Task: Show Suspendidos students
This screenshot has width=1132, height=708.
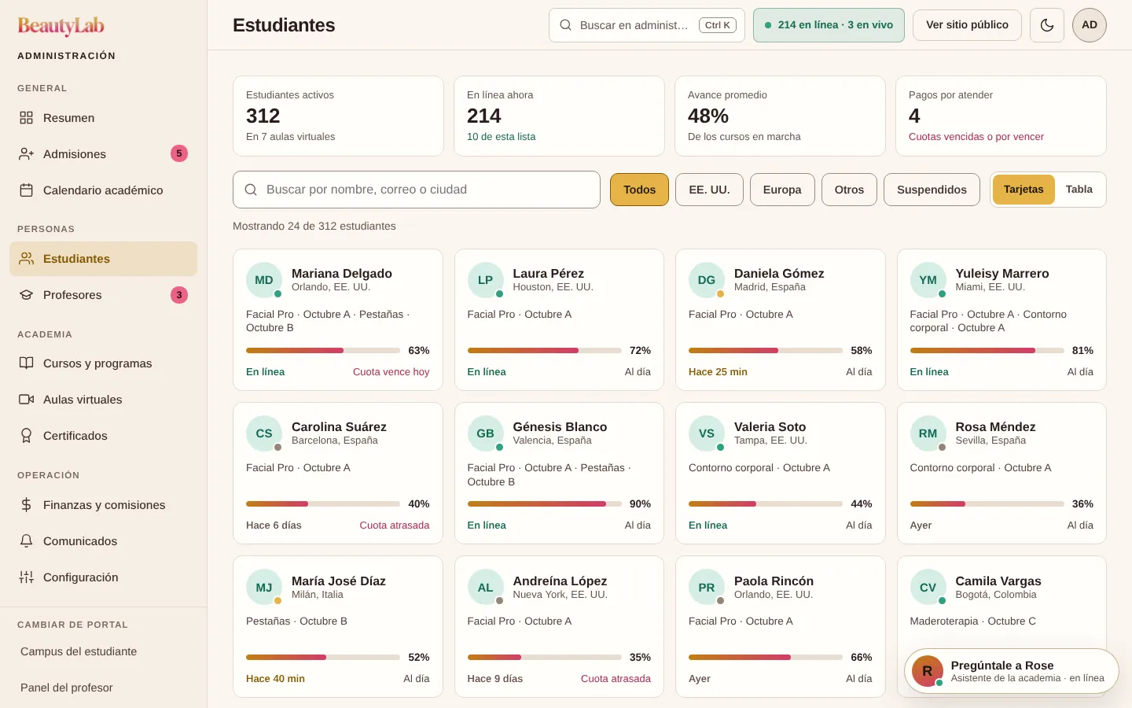Action: (x=932, y=190)
